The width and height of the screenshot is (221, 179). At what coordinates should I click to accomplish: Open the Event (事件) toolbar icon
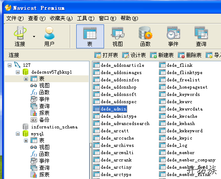click(x=173, y=36)
